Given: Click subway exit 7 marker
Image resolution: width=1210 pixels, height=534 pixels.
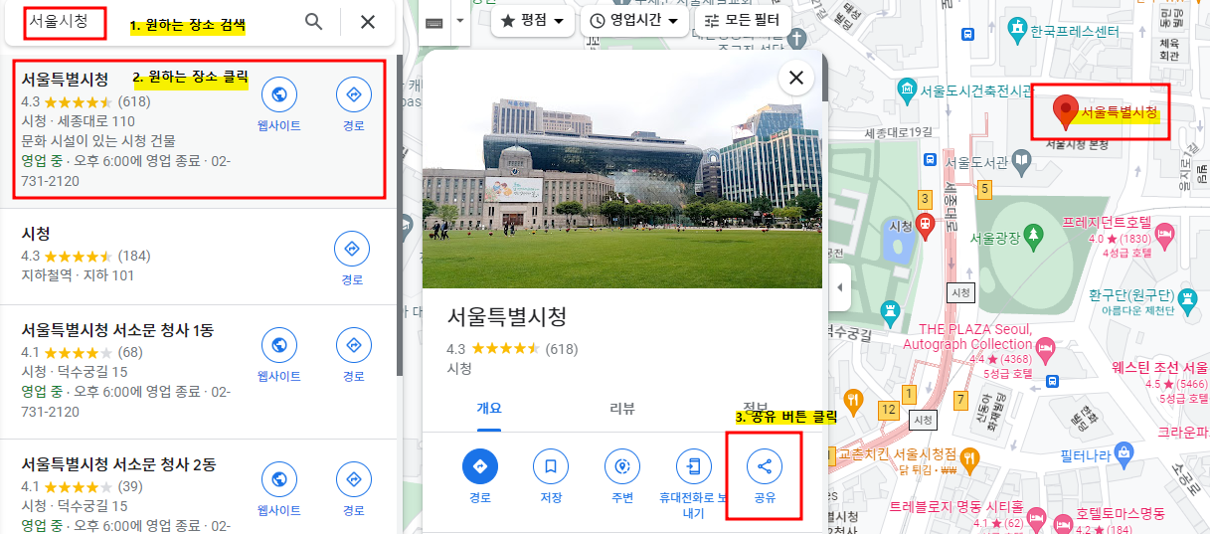Looking at the screenshot, I should (x=960, y=400).
